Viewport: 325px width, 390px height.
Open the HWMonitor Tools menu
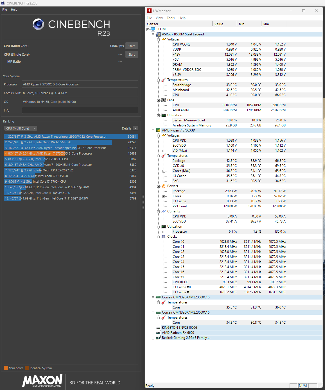point(171,18)
